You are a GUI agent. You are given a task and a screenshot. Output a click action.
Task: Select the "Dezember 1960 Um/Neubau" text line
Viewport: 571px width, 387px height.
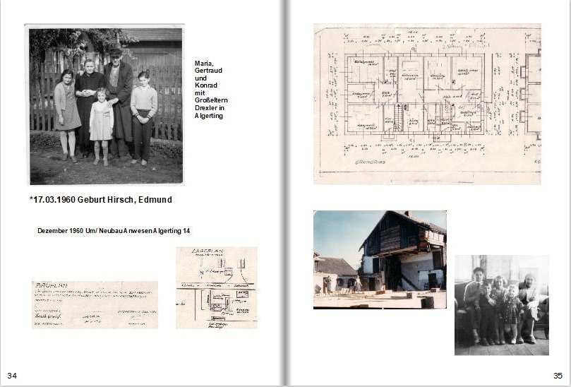(114, 231)
